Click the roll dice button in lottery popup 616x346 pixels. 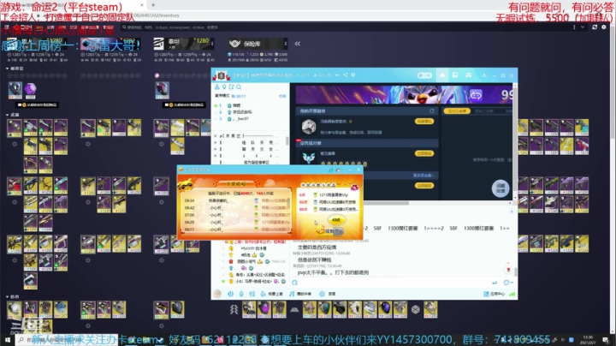coord(329,230)
